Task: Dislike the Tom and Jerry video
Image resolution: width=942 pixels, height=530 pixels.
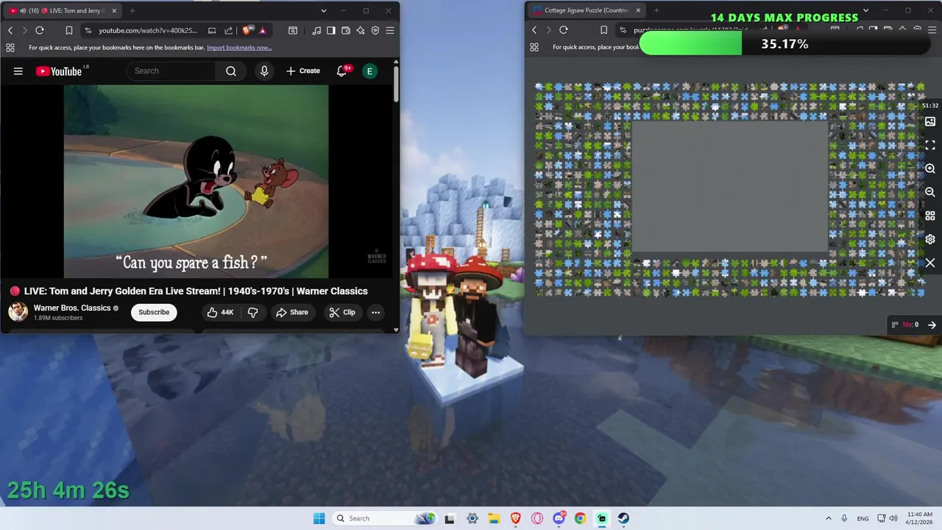Action: point(252,312)
